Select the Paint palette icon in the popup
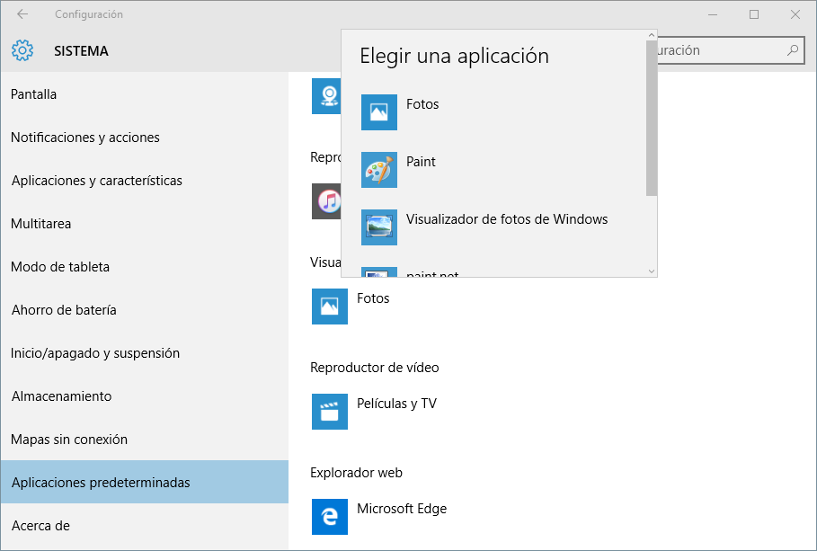The height and width of the screenshot is (551, 817). pyautogui.click(x=379, y=170)
